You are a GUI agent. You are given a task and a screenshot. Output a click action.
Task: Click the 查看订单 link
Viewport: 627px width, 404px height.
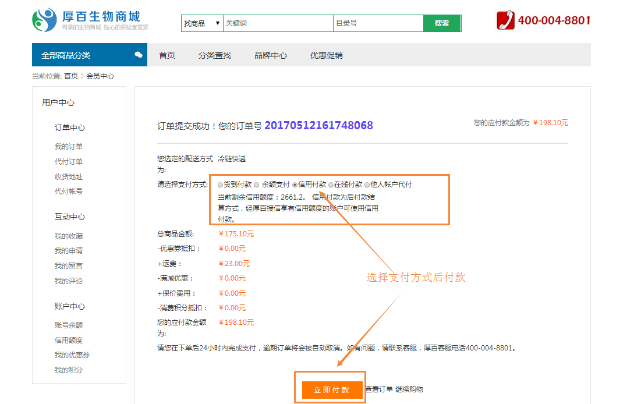click(379, 389)
